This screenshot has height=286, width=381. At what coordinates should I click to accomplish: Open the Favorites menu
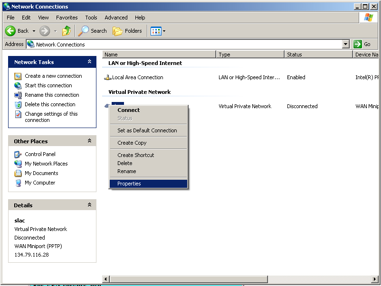click(67, 18)
